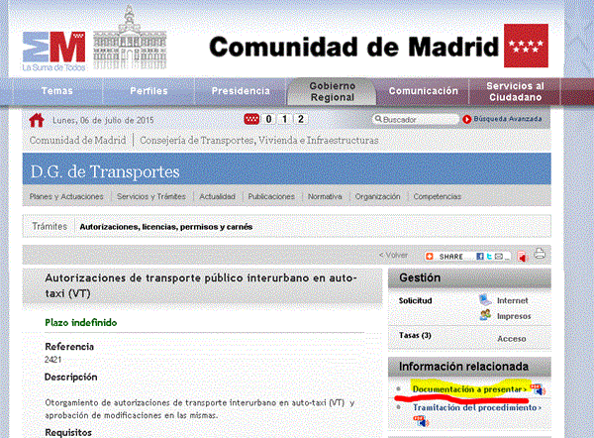Open the Publicaciones menu item
Image resolution: width=594 pixels, height=438 pixels.
point(271,196)
